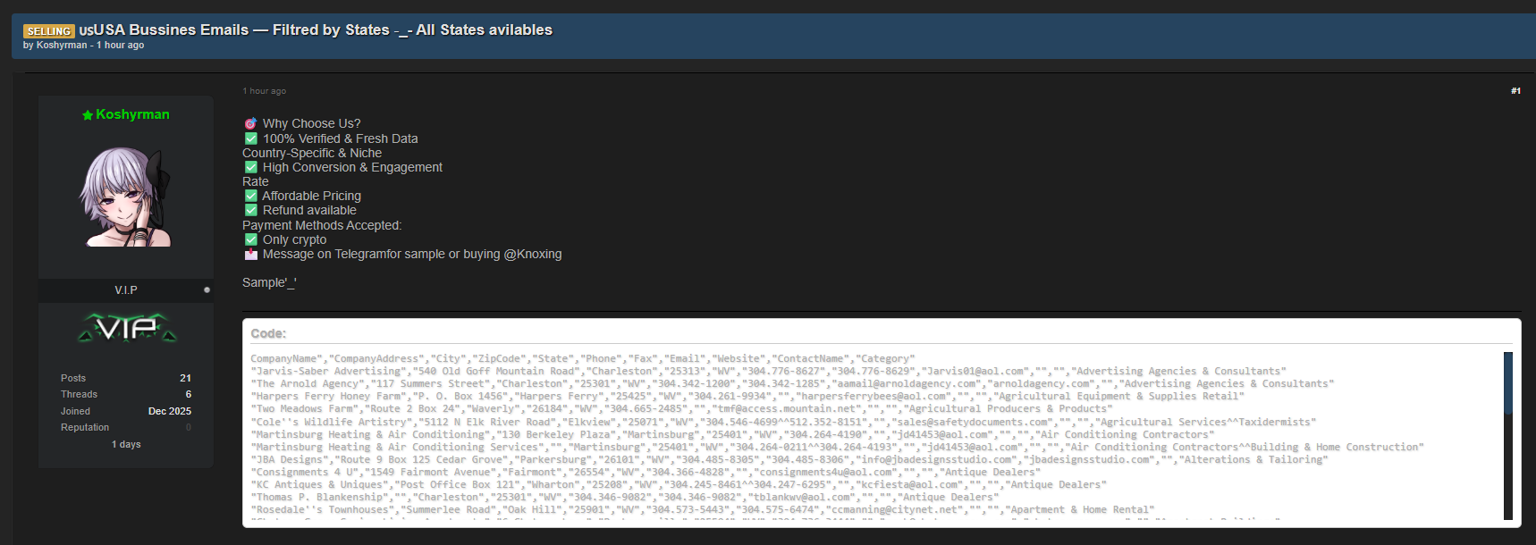1536x545 pixels.
Task: Click check icon beside Only crypto
Action: pos(251,239)
